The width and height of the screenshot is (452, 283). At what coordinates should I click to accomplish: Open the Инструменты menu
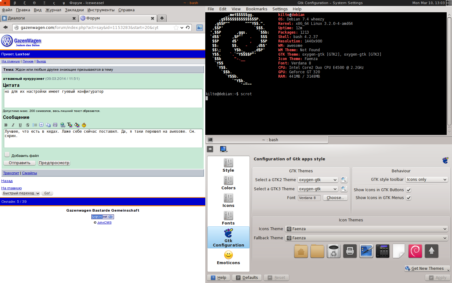101,10
